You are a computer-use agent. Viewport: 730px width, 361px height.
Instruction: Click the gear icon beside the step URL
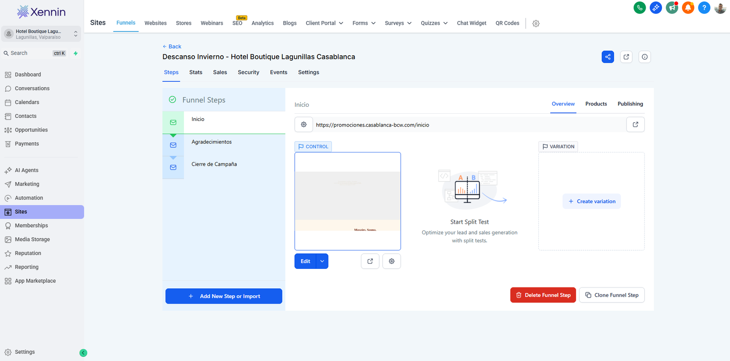pyautogui.click(x=304, y=125)
